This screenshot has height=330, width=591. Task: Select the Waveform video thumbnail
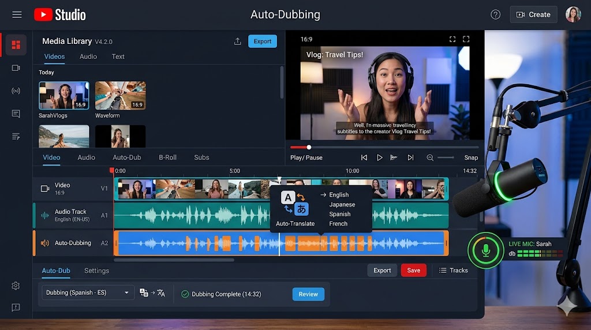point(120,95)
